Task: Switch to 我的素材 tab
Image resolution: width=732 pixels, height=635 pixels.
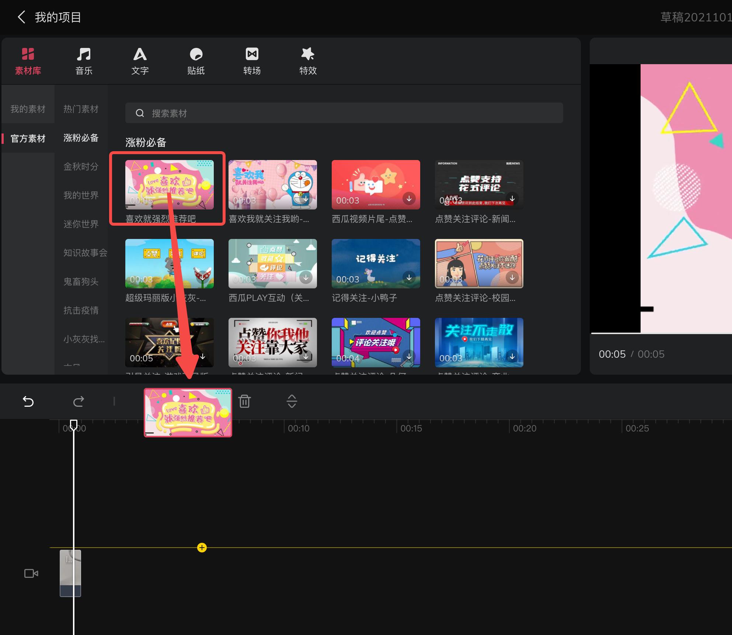Action: (x=28, y=109)
